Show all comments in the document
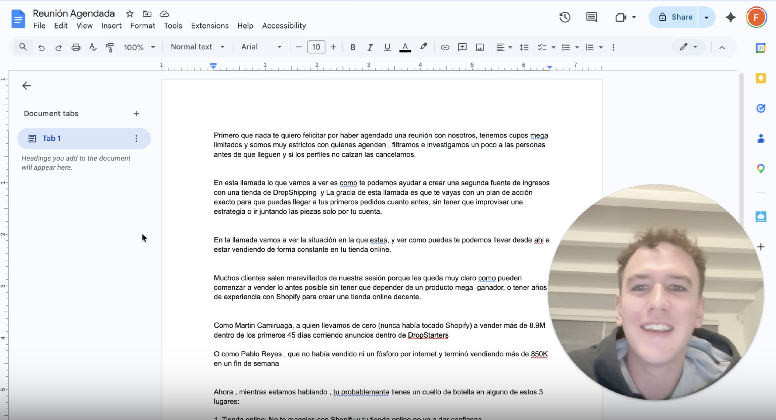This screenshot has width=776, height=420. point(591,17)
